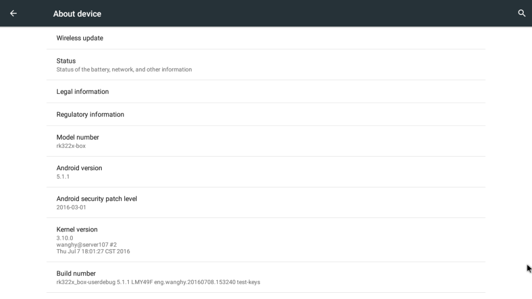Screen dimensions: 532x299
Task: Open Regulatory information
Action: [x=90, y=115]
